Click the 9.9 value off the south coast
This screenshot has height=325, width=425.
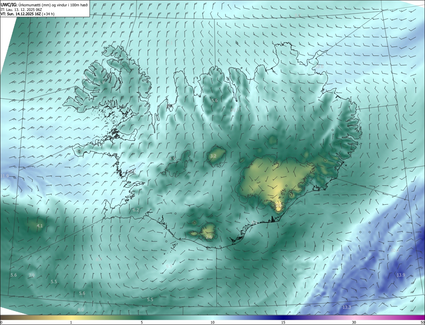pos(169,266)
